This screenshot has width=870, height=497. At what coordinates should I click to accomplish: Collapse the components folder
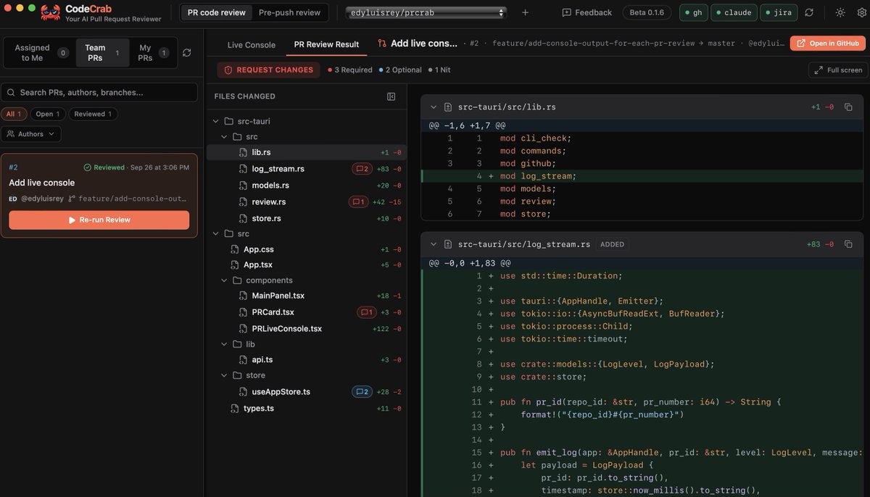tap(224, 280)
